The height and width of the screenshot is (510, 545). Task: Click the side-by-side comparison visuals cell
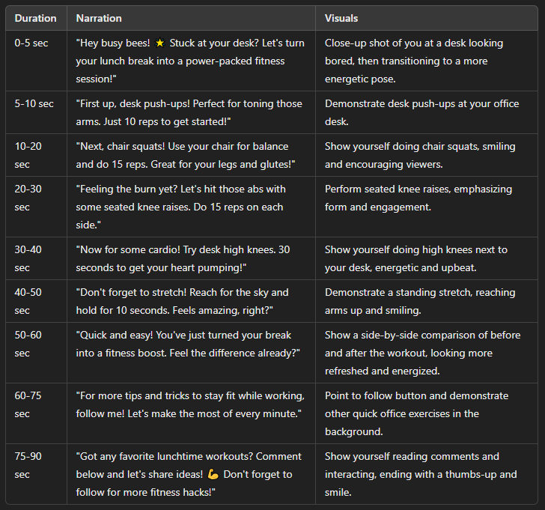click(x=422, y=353)
